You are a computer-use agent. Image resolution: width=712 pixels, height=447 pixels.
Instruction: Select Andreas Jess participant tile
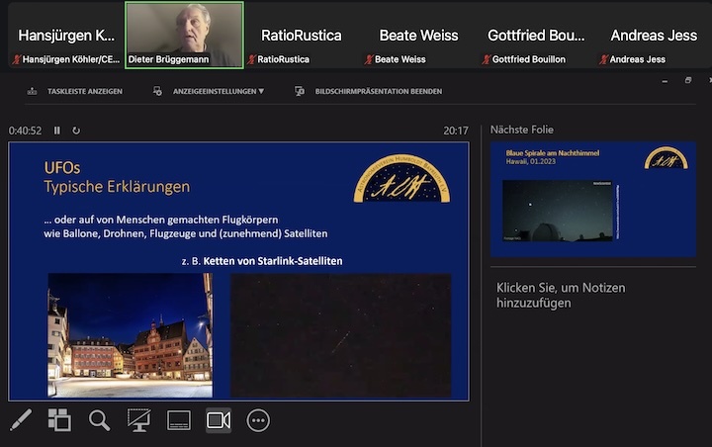[x=654, y=36]
